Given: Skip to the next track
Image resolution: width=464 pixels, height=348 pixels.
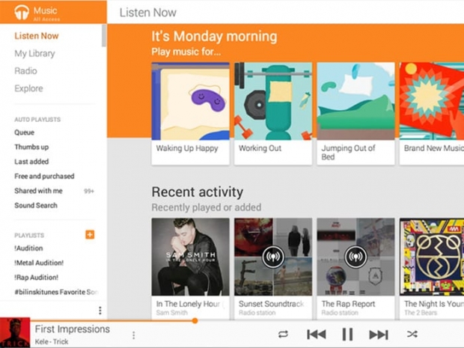Looking at the screenshot, I should click(x=379, y=334).
